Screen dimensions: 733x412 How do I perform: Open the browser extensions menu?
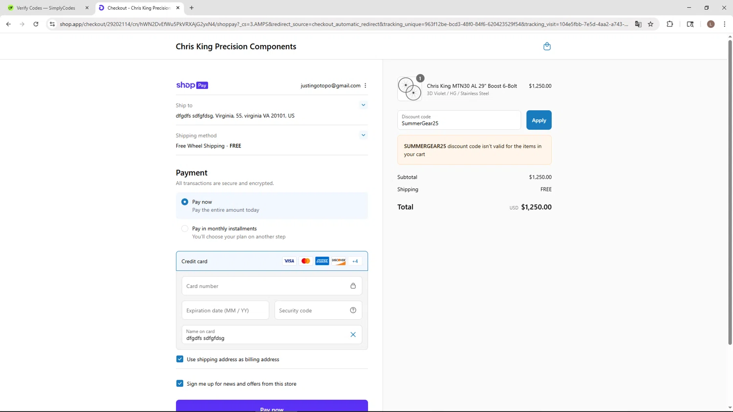coord(670,24)
